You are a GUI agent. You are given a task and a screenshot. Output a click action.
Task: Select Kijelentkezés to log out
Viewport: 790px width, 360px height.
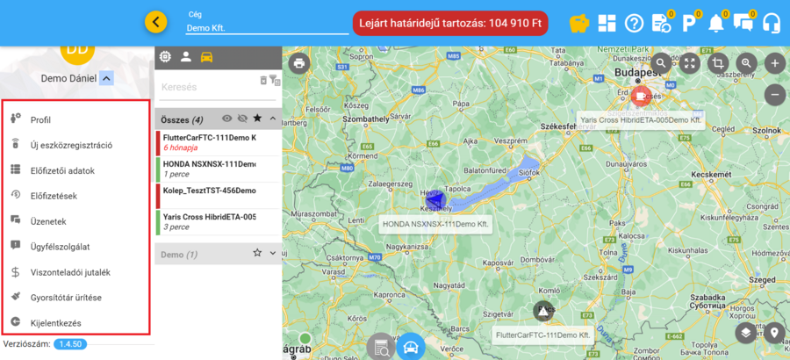point(56,323)
